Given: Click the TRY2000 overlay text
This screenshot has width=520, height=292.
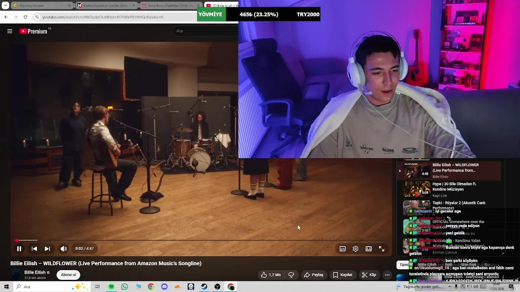Looking at the screenshot, I should (308, 14).
